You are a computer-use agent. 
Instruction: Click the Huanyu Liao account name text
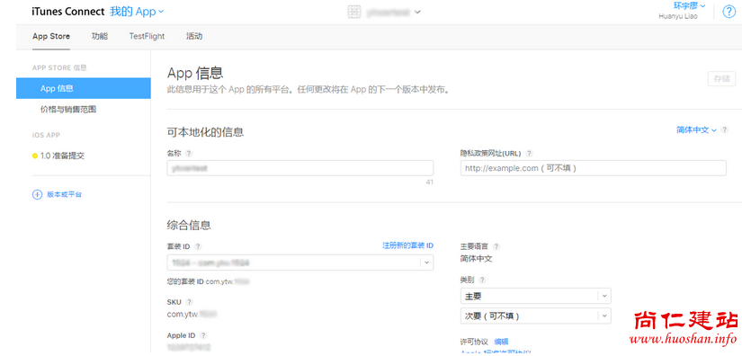point(677,16)
